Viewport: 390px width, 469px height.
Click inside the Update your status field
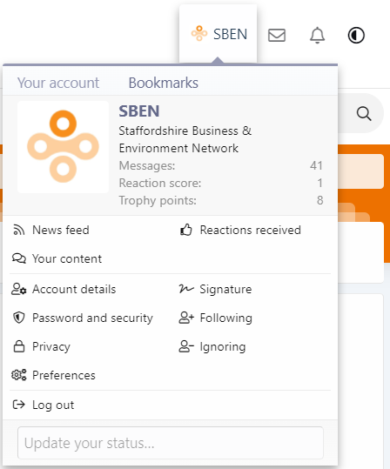(171, 443)
